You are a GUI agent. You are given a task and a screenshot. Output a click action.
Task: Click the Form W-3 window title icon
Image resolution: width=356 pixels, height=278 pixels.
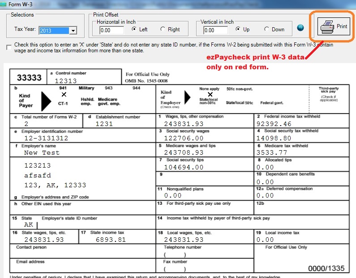click(x=4, y=4)
